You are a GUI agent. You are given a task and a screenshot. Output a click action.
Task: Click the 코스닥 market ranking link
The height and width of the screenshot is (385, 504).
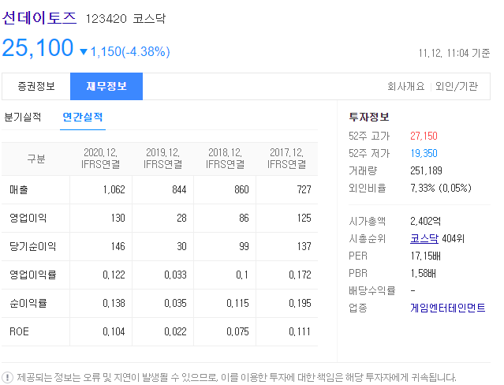(x=424, y=238)
